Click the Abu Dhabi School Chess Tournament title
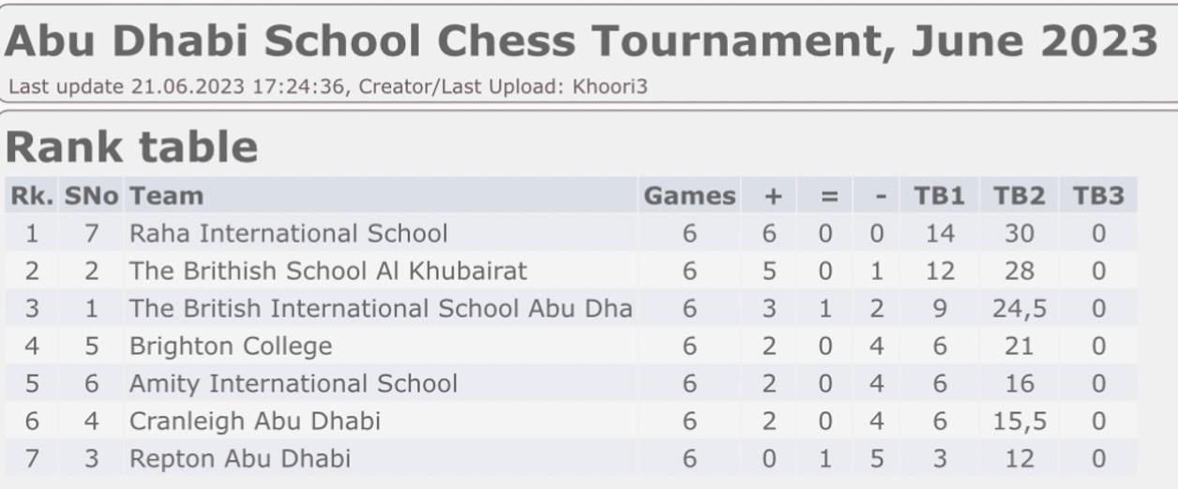 [581, 41]
